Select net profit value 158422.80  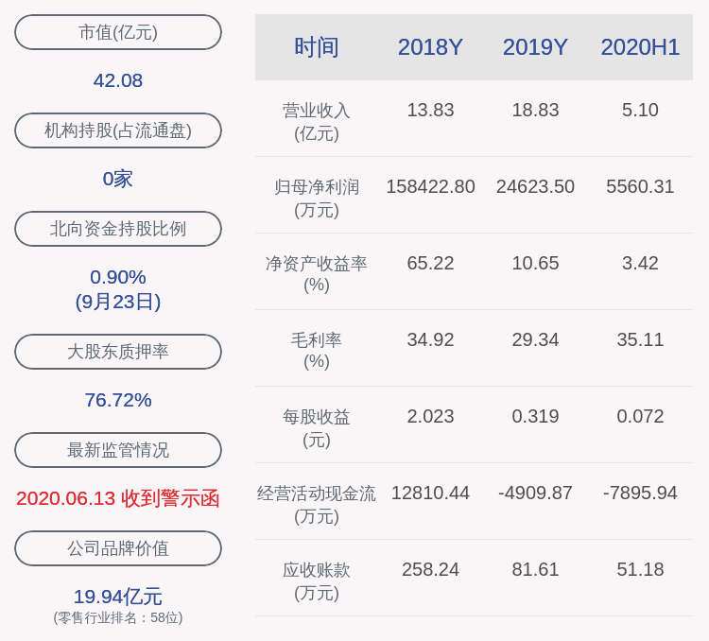pyautogui.click(x=430, y=186)
